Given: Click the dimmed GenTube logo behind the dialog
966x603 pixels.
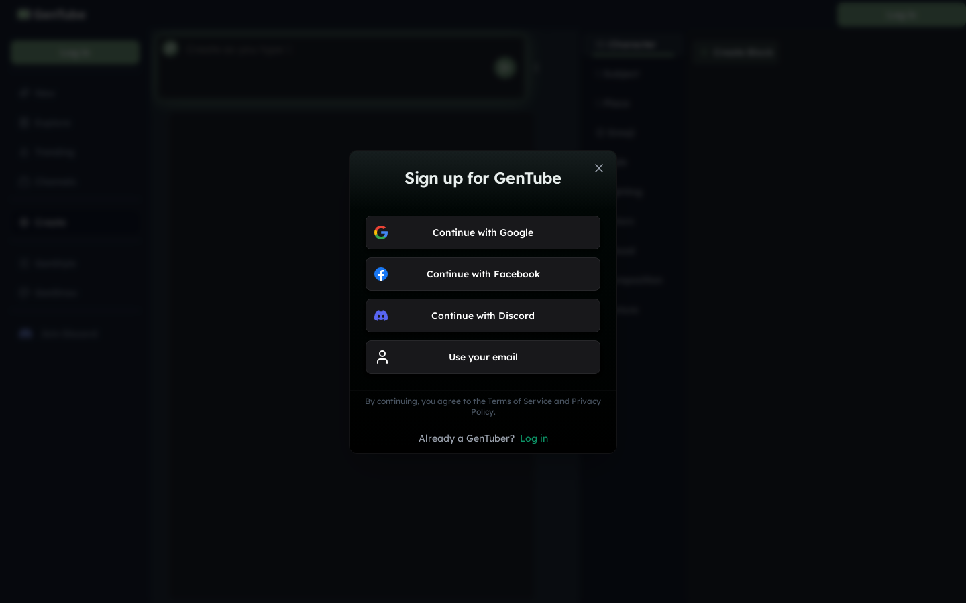Looking at the screenshot, I should 52,14.
